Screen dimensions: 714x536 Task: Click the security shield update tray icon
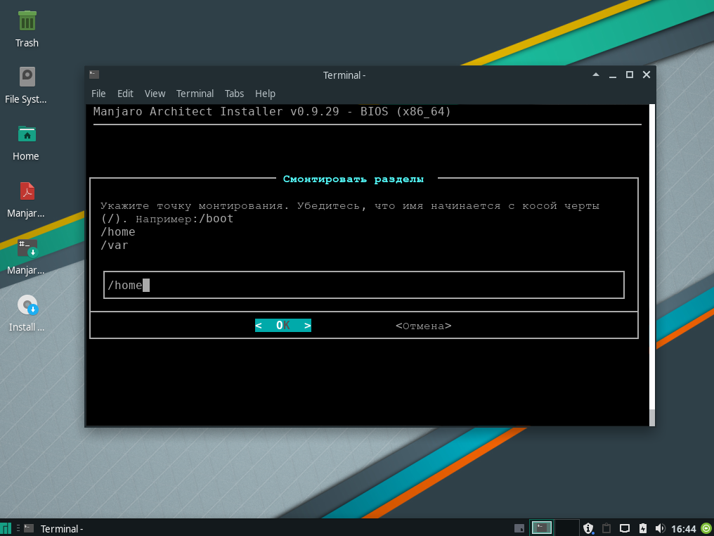pyautogui.click(x=589, y=528)
